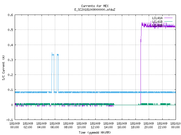Click the y-axis tick value 0.6
Screen dimensions: 181x135
click(x=10, y=15)
